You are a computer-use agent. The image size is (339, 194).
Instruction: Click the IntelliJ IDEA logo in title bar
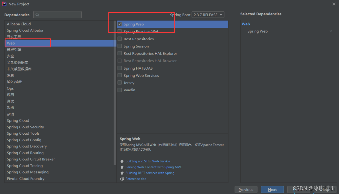(4, 4)
